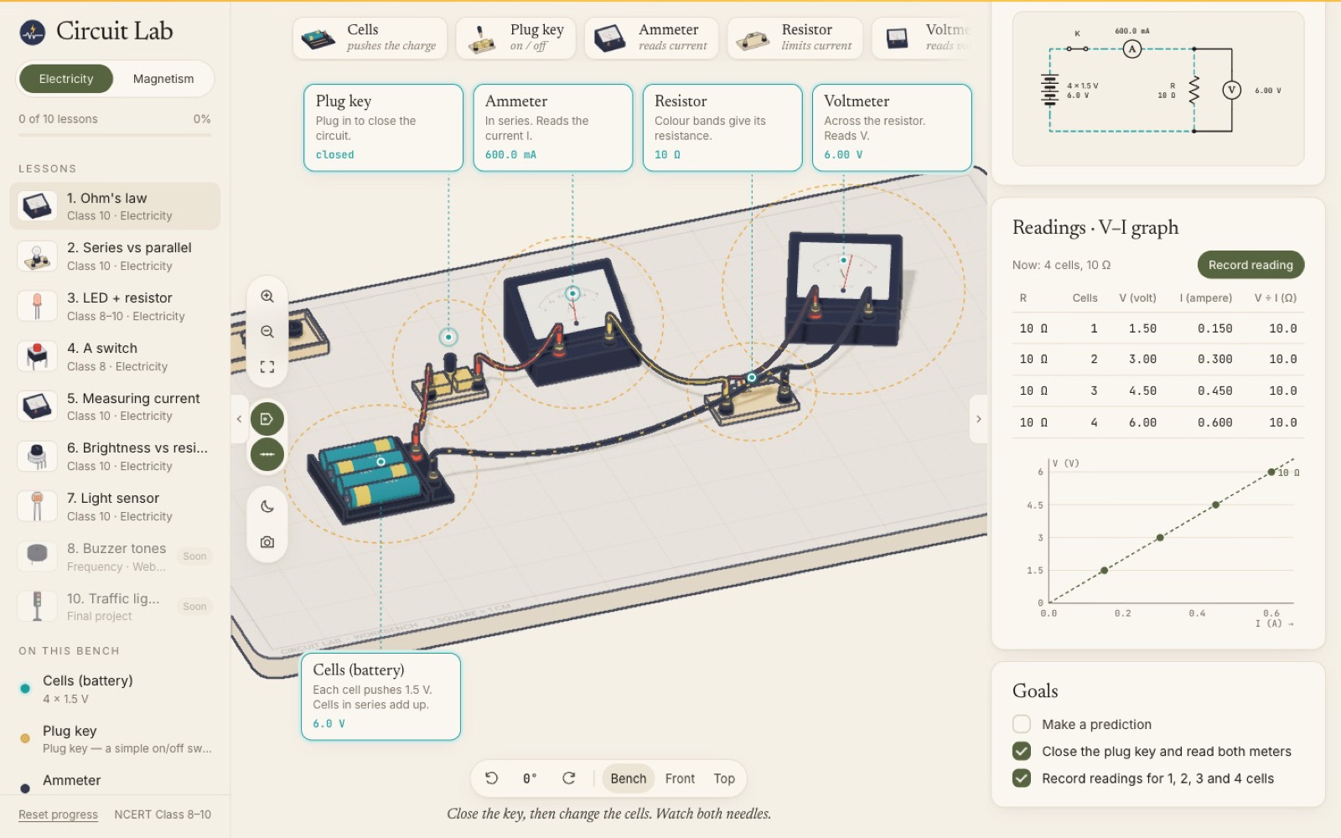The width and height of the screenshot is (1341, 838).
Task: Click the hotspot marker on the plug key
Action: 448,337
